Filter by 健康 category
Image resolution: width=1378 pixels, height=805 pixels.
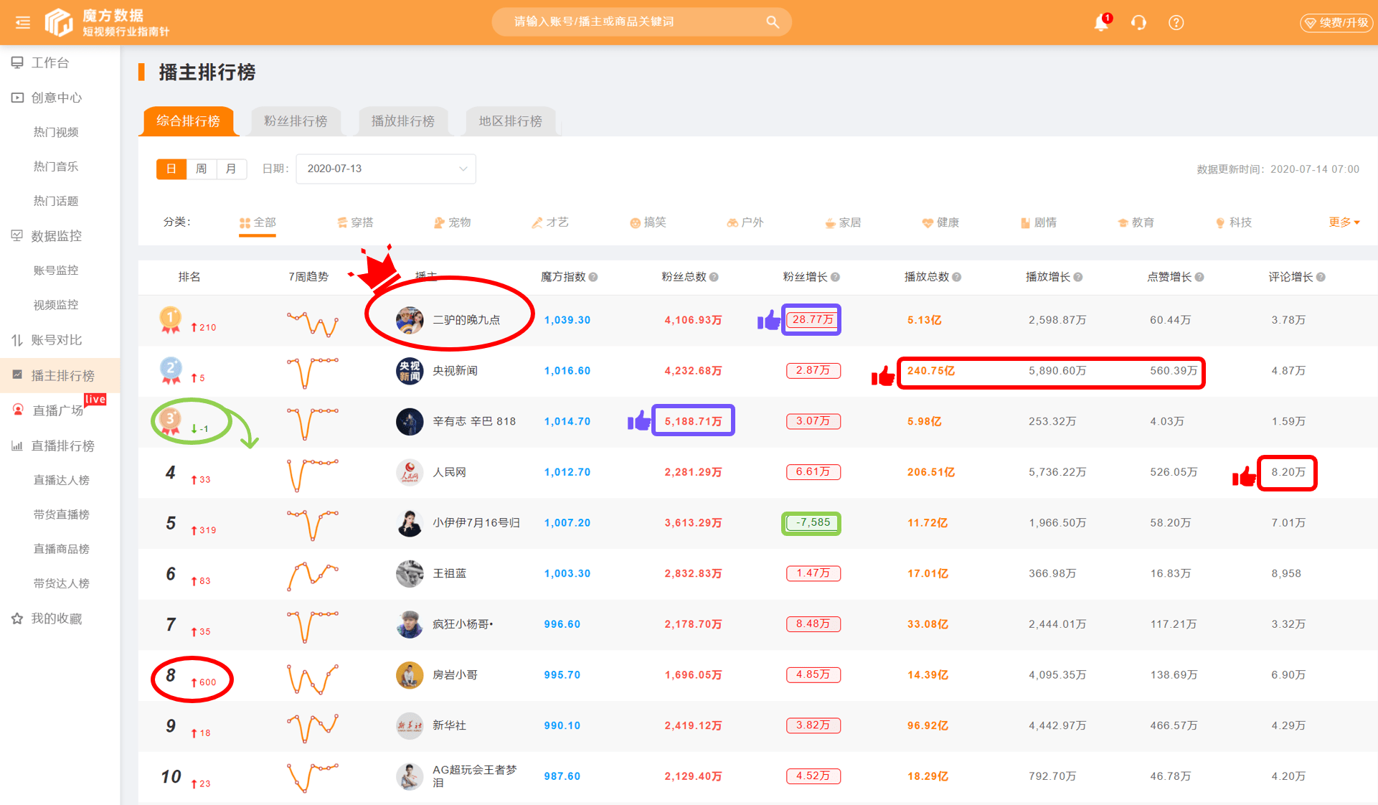click(940, 222)
